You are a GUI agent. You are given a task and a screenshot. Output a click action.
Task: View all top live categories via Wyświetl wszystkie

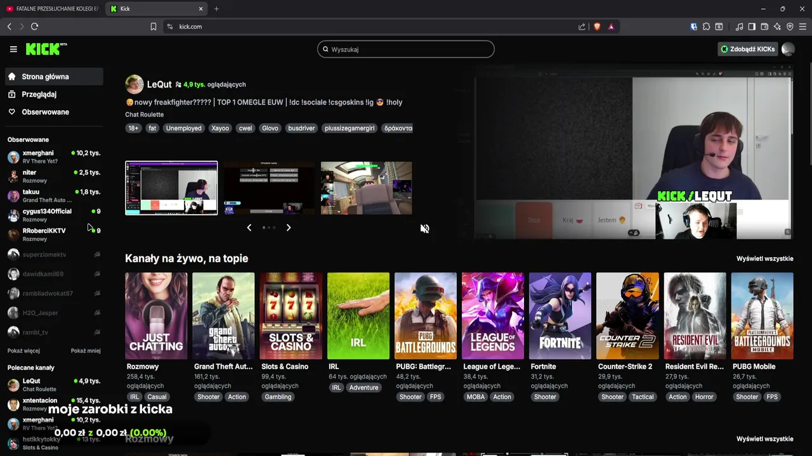click(764, 258)
